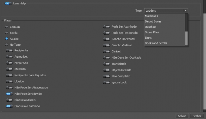Enable the Agrupável toggle
This screenshot has height=119, width=206.
[x=9, y=57]
